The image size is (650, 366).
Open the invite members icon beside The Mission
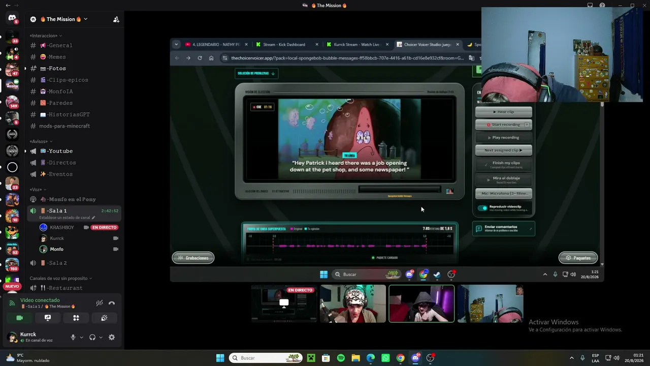tap(116, 19)
